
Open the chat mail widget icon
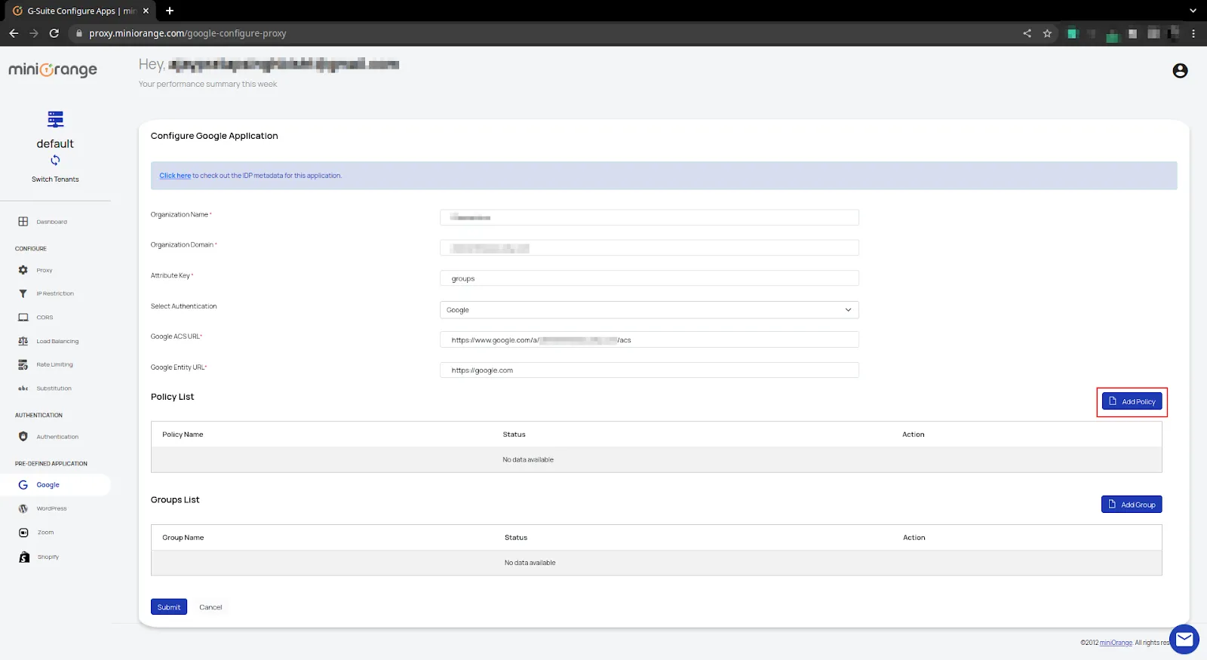coord(1184,640)
